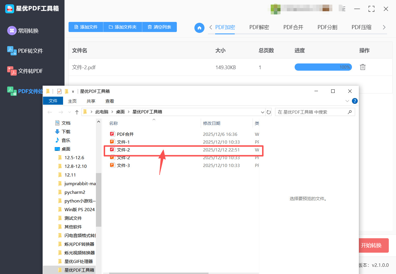Viewport: 396px width, 274px height.
Task: Switch to the PDF压缩 tab
Action: coord(361,27)
